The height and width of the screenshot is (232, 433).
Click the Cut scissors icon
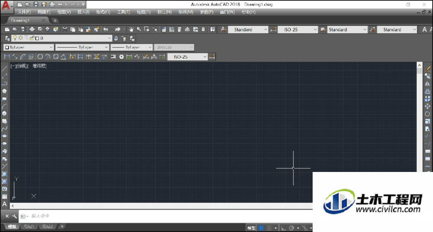click(65, 29)
